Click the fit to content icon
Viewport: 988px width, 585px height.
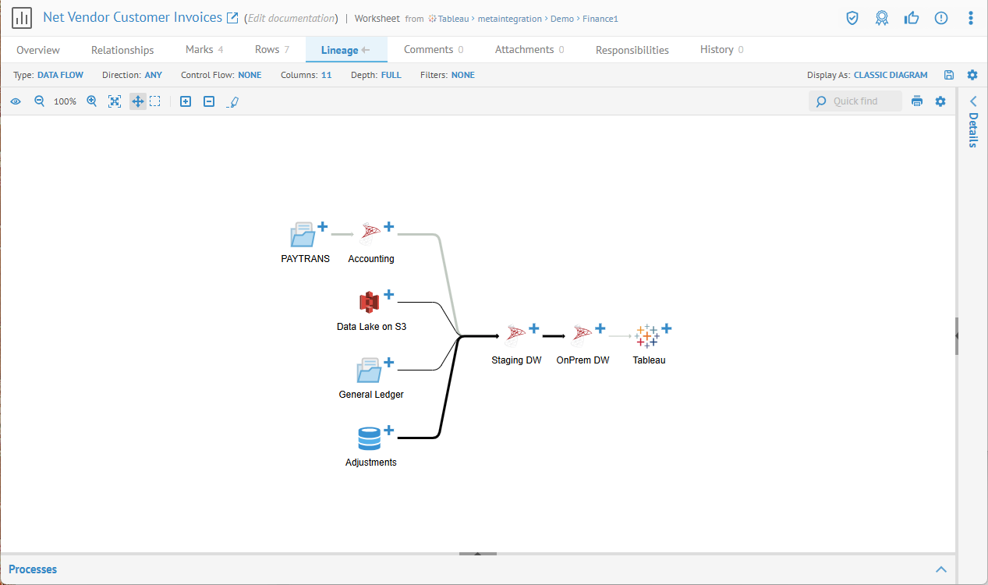(115, 101)
